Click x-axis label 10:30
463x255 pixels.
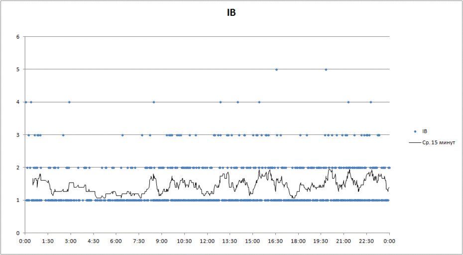pos(184,241)
